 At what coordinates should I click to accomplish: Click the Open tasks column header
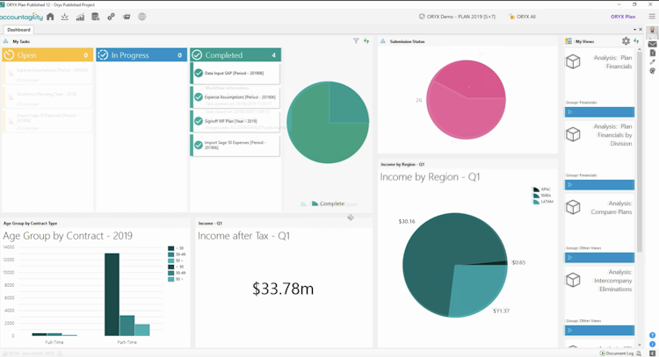[x=47, y=55]
